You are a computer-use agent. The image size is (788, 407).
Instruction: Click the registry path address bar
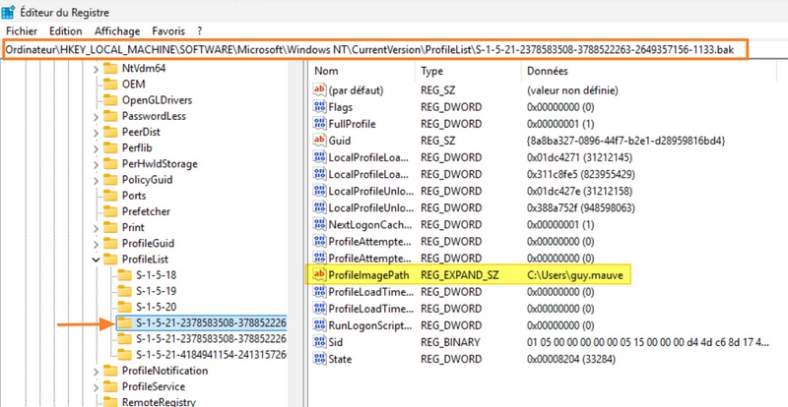tap(374, 49)
